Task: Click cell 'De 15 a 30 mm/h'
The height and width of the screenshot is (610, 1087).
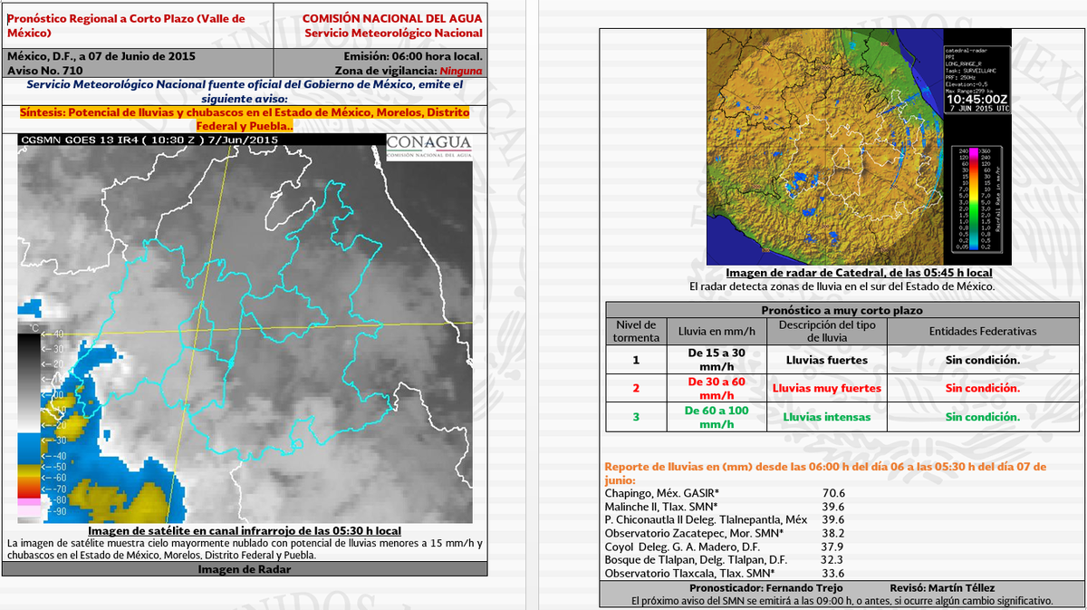Action: [x=717, y=359]
